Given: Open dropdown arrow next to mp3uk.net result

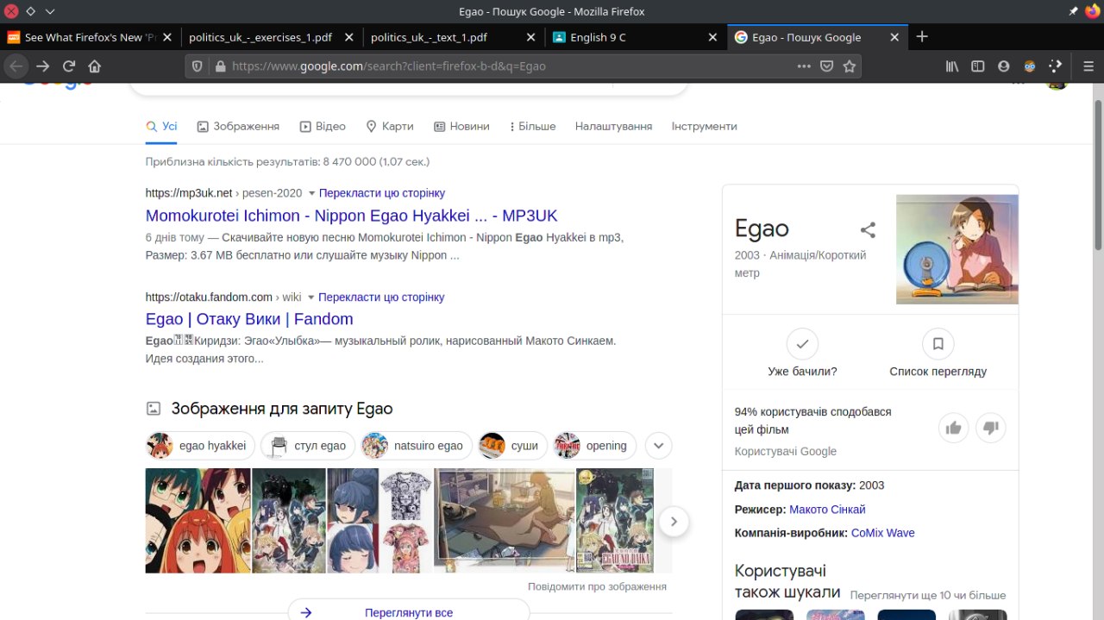Looking at the screenshot, I should [x=311, y=193].
